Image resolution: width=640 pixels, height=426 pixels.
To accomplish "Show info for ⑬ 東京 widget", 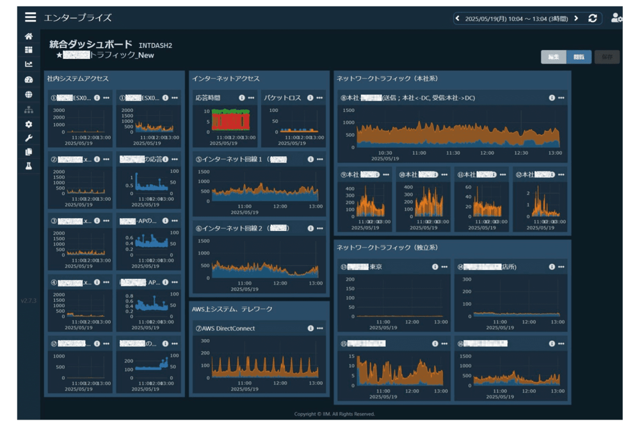I will 435,267.
